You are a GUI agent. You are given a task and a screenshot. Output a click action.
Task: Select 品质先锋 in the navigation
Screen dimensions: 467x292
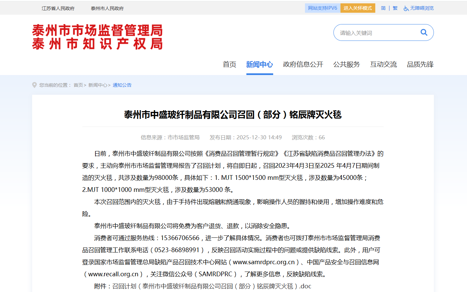click(420, 64)
